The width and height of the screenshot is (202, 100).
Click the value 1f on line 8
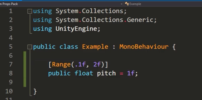pos(131,73)
